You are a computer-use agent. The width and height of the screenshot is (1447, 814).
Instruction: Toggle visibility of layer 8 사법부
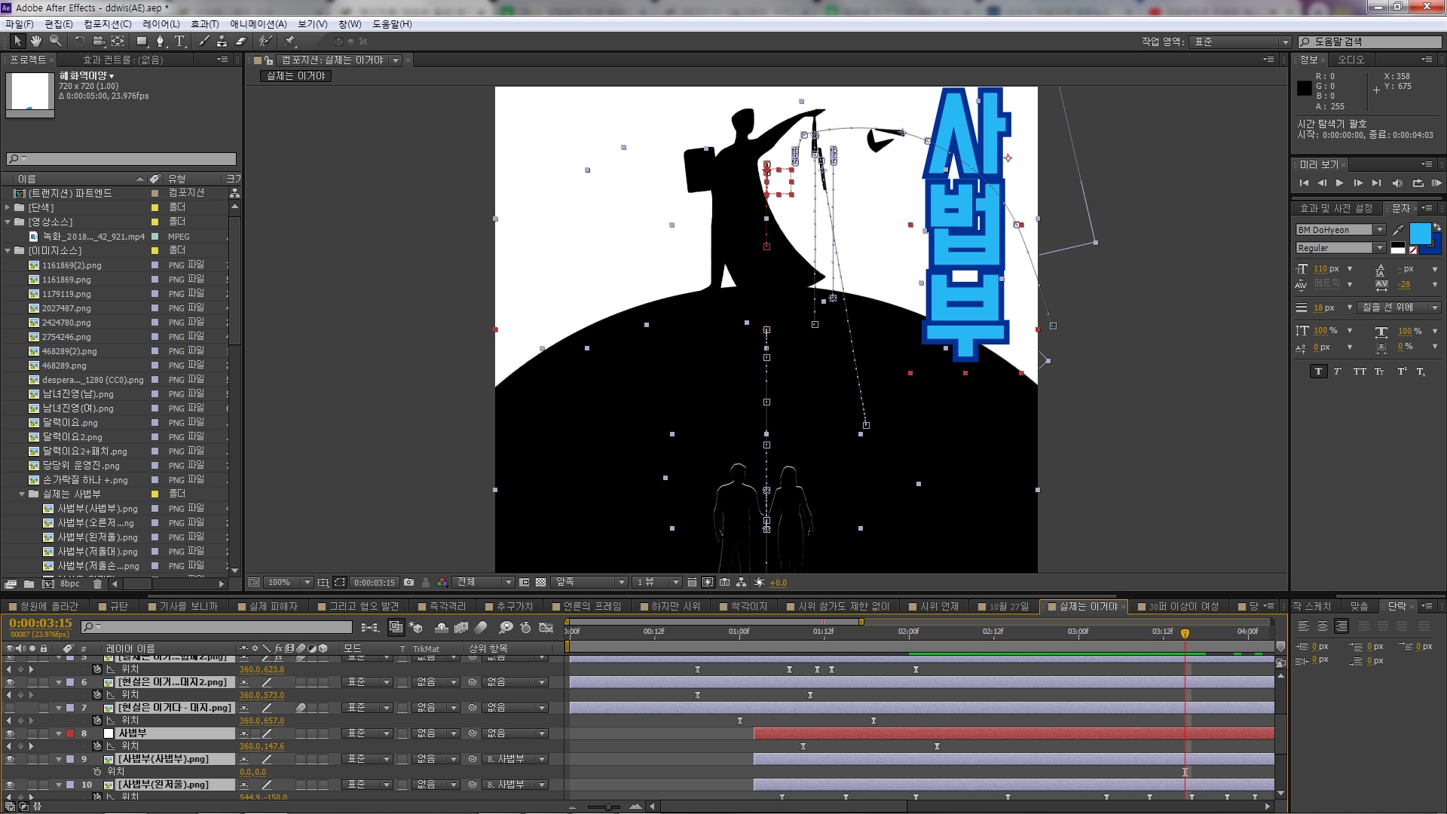click(10, 733)
